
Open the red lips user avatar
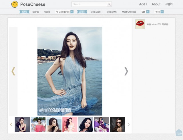140,24
